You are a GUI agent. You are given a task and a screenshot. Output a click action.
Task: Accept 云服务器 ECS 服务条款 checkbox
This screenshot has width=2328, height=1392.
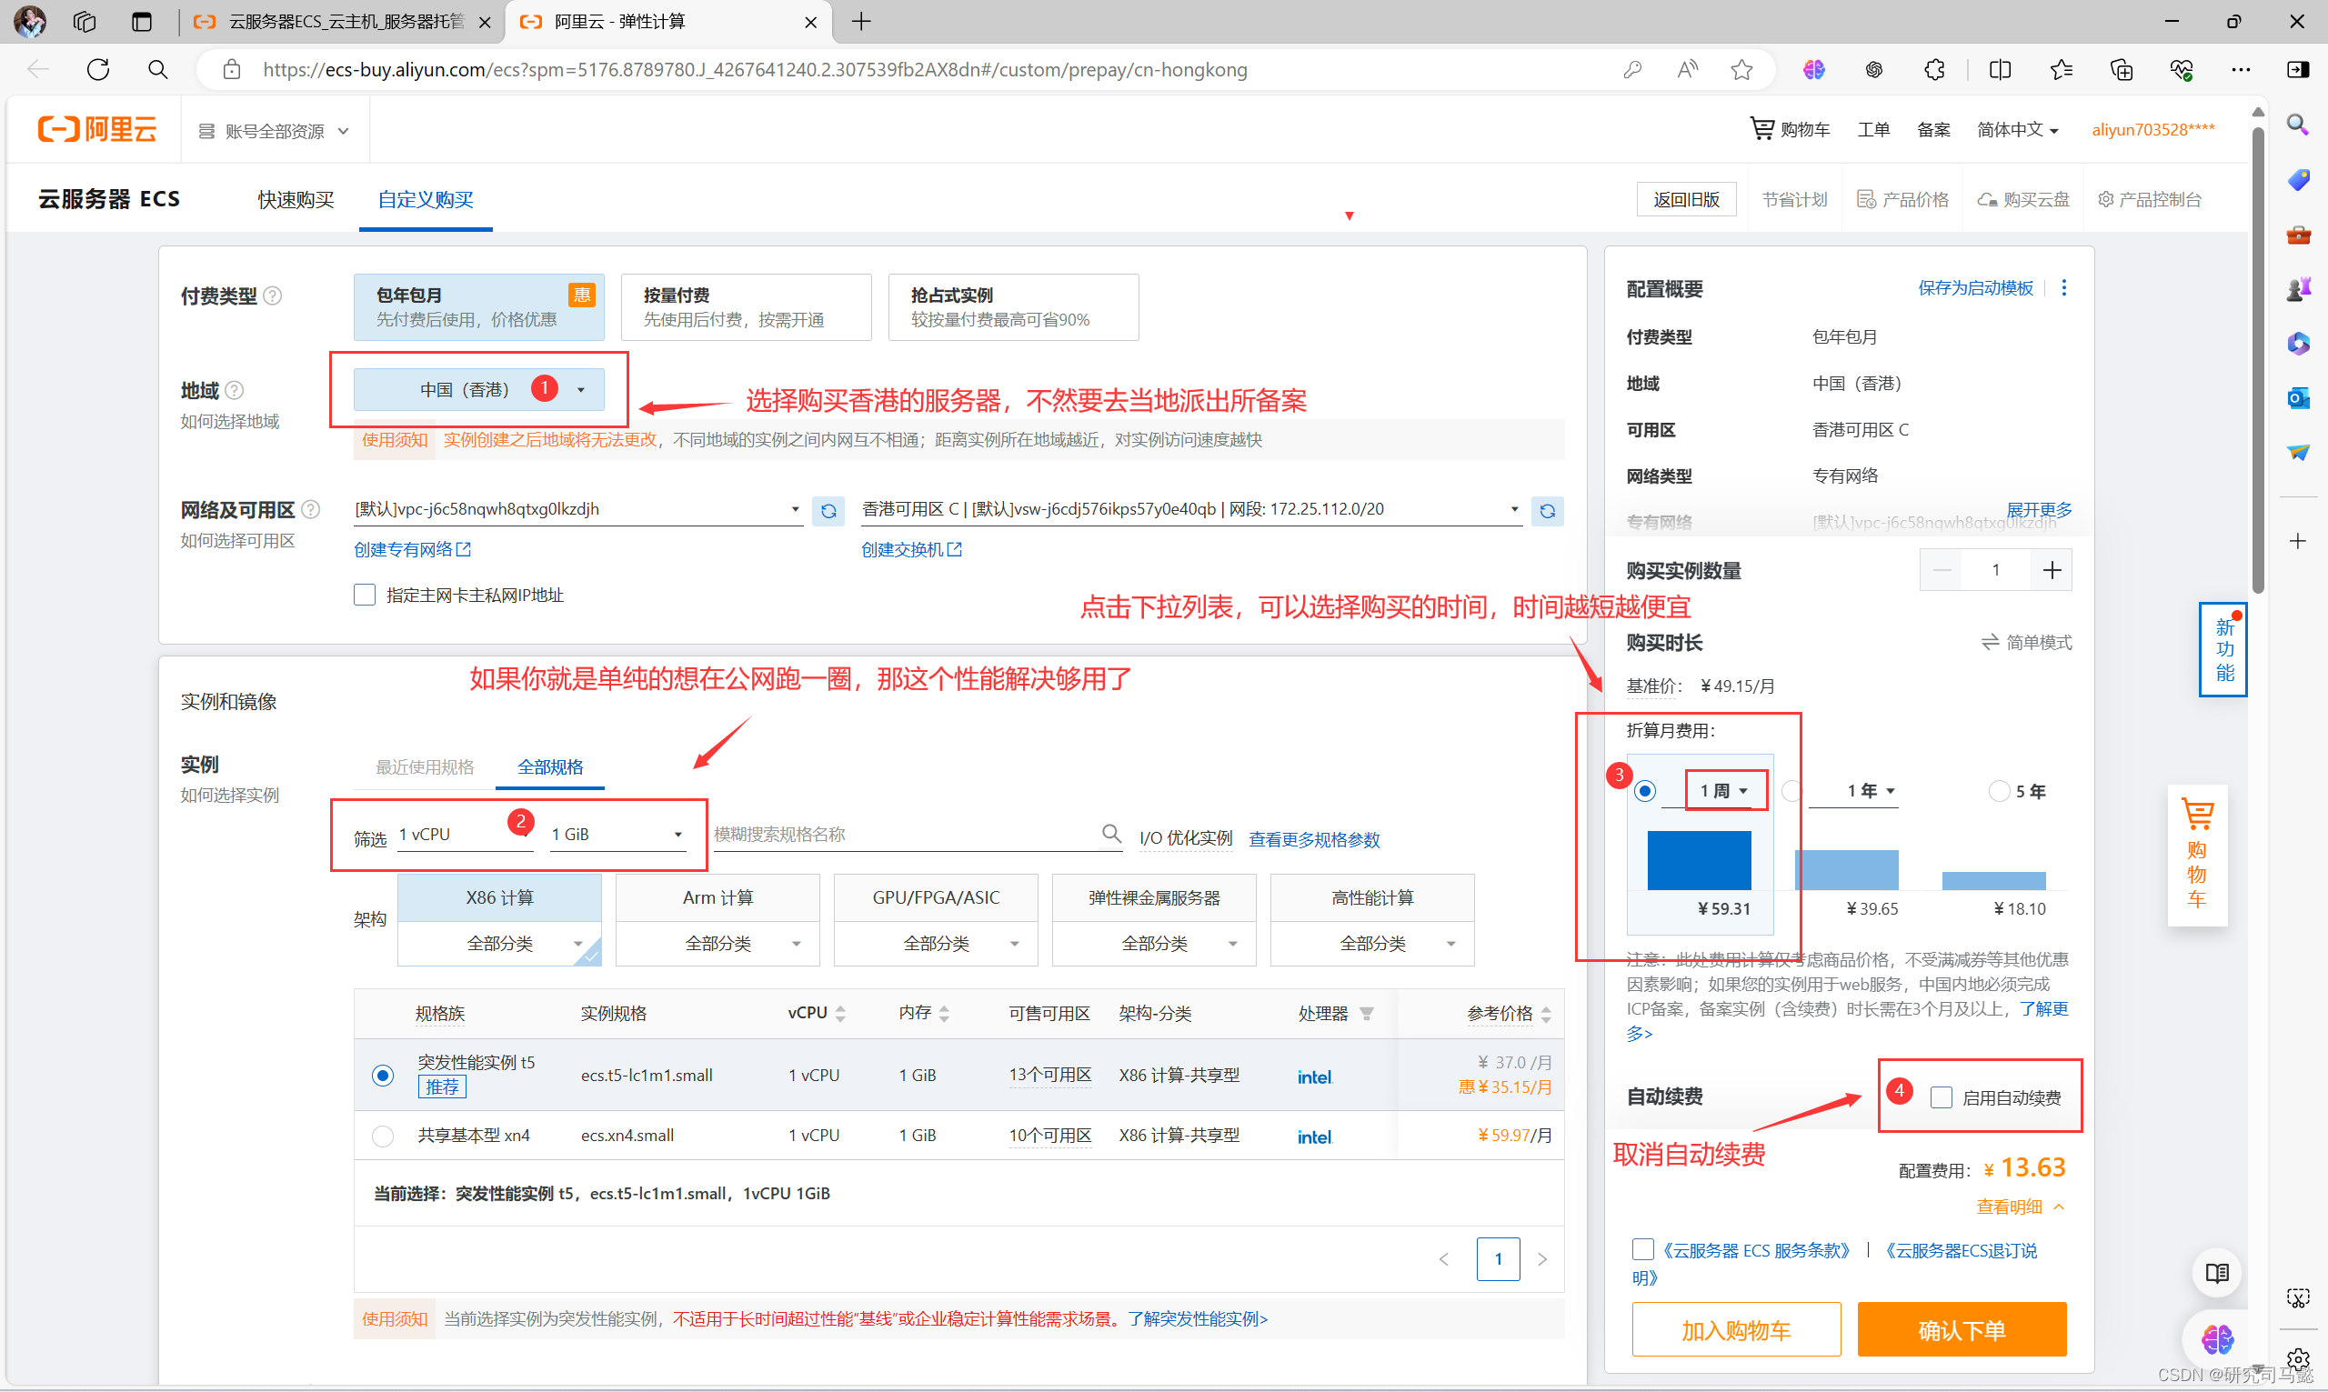(x=1642, y=1249)
